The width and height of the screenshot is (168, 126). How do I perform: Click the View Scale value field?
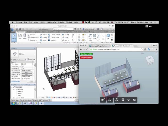[x=27, y=64]
